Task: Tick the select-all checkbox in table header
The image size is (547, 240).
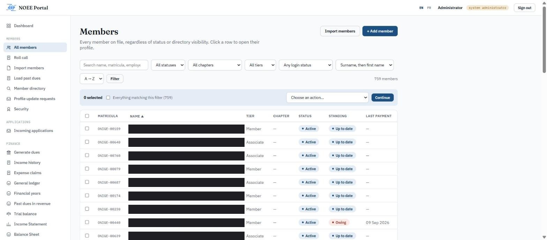Action: (x=87, y=116)
